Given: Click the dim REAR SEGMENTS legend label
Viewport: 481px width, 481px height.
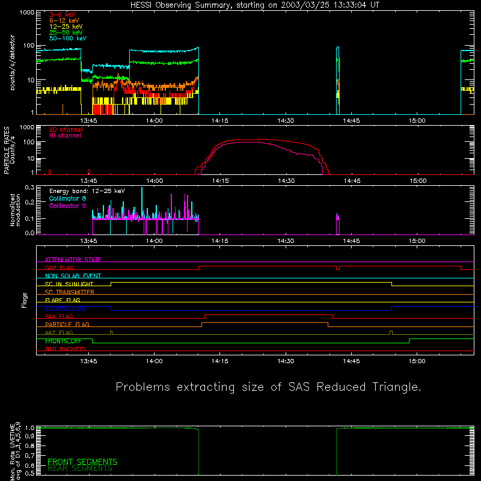Looking at the screenshot, I should (x=80, y=468).
